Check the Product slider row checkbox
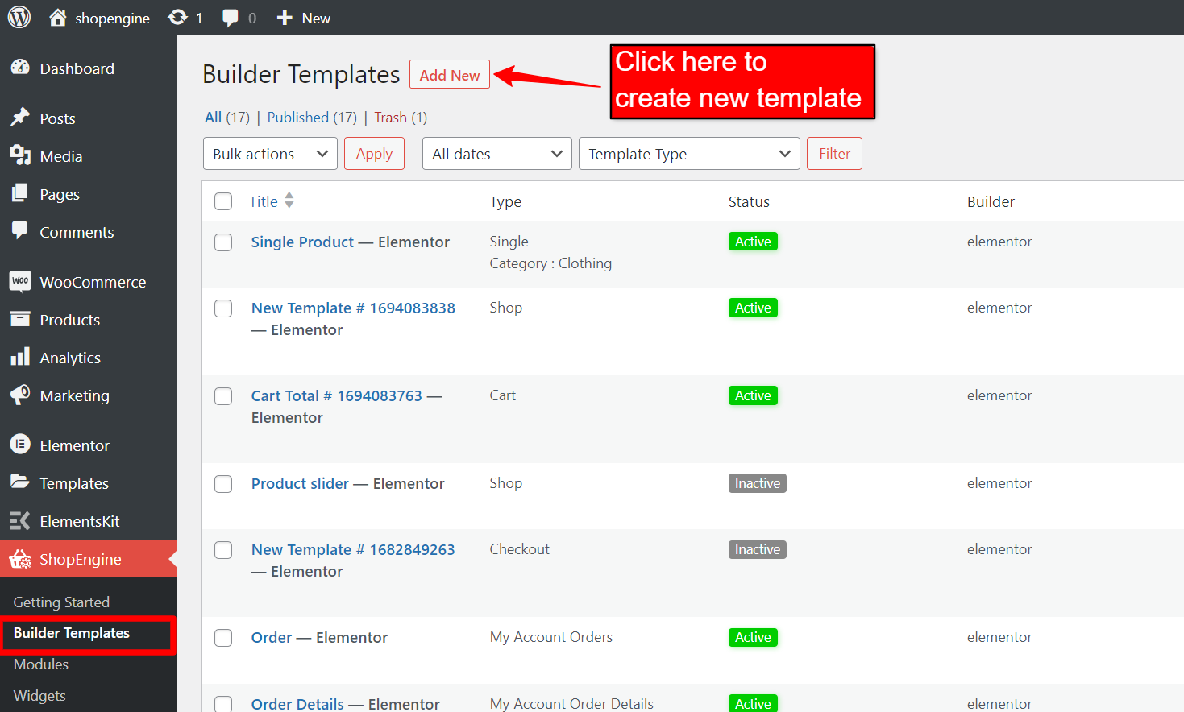1184x712 pixels. (223, 484)
